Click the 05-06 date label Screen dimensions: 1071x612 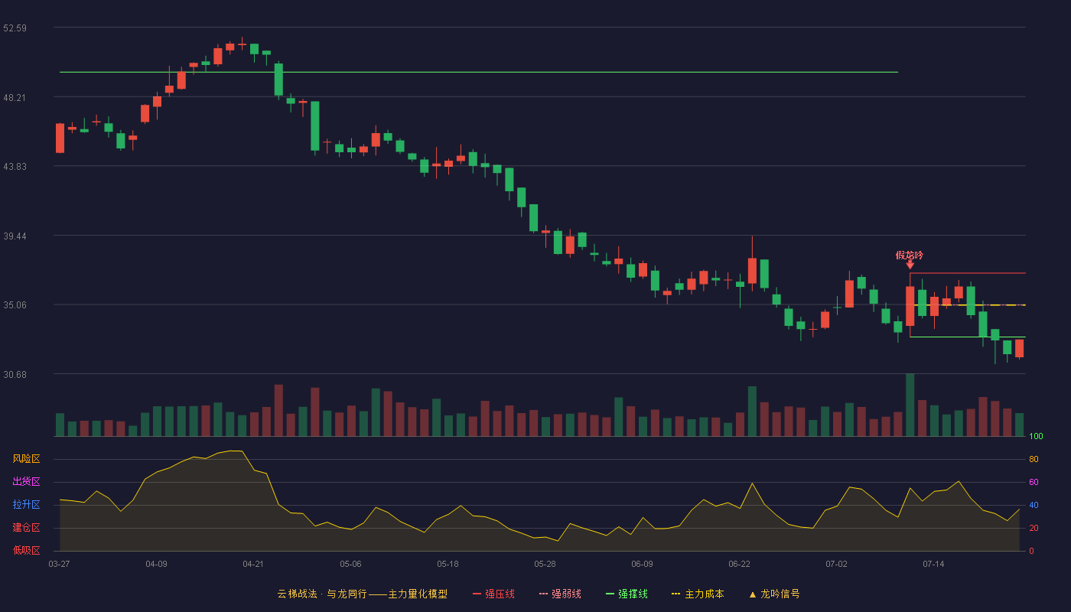pyautogui.click(x=350, y=564)
